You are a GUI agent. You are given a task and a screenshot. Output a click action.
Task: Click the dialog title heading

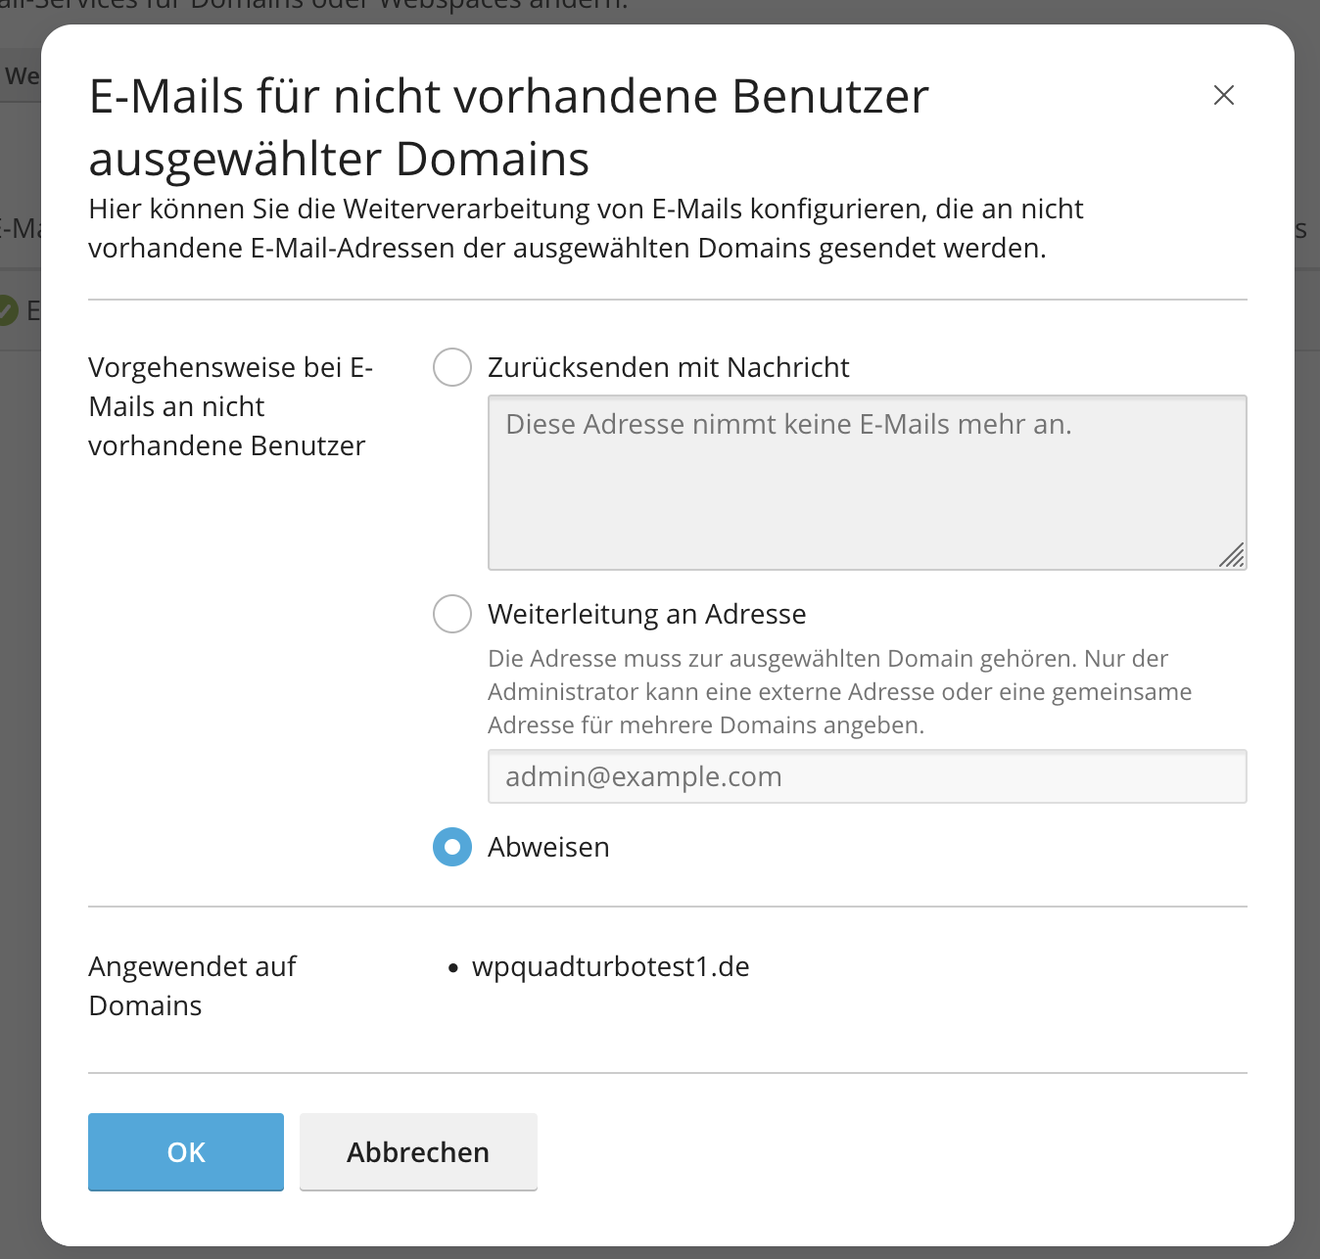(x=508, y=127)
